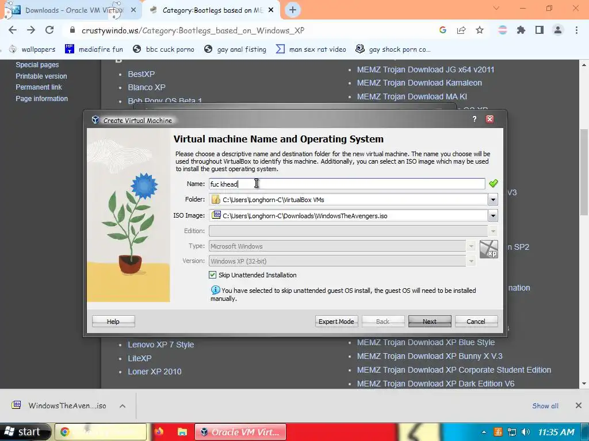Open Firefox from the taskbar

(159, 432)
